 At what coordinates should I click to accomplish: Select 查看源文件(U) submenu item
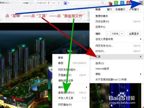(x=71, y=93)
